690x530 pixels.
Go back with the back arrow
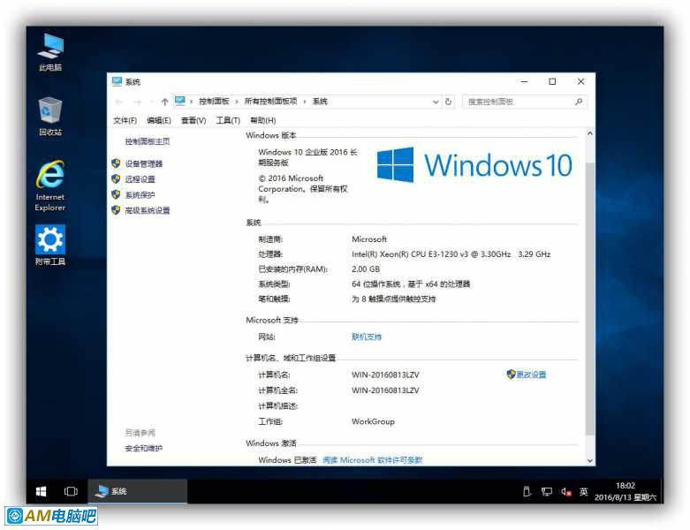pyautogui.click(x=118, y=102)
